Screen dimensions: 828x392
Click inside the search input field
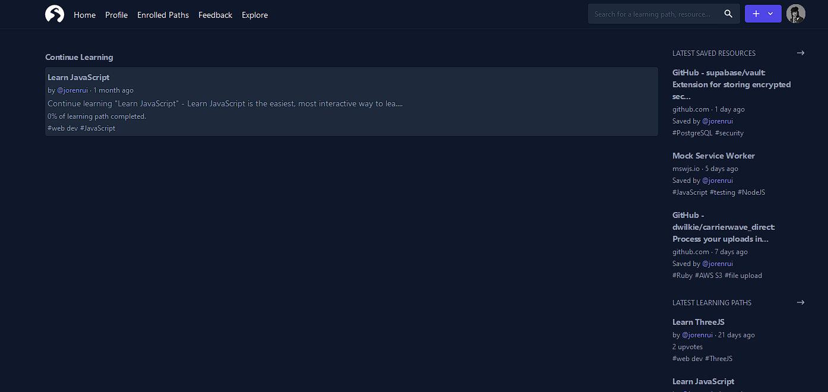point(653,13)
